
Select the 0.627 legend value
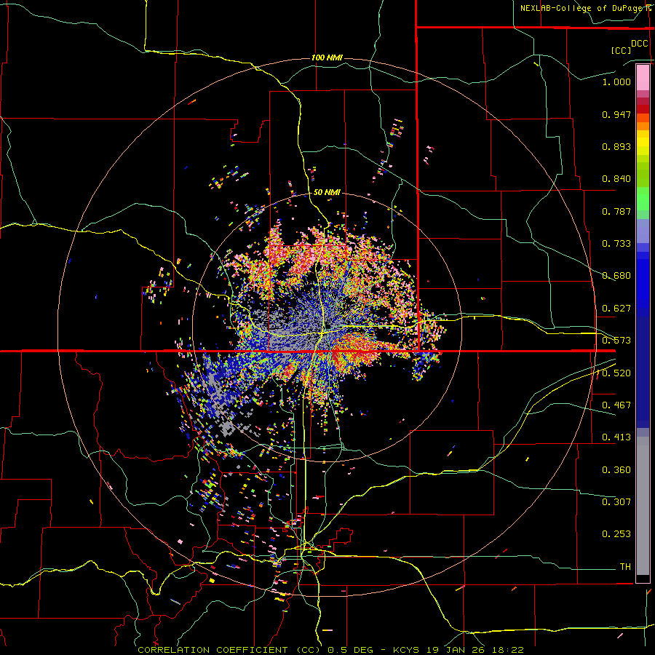point(616,309)
